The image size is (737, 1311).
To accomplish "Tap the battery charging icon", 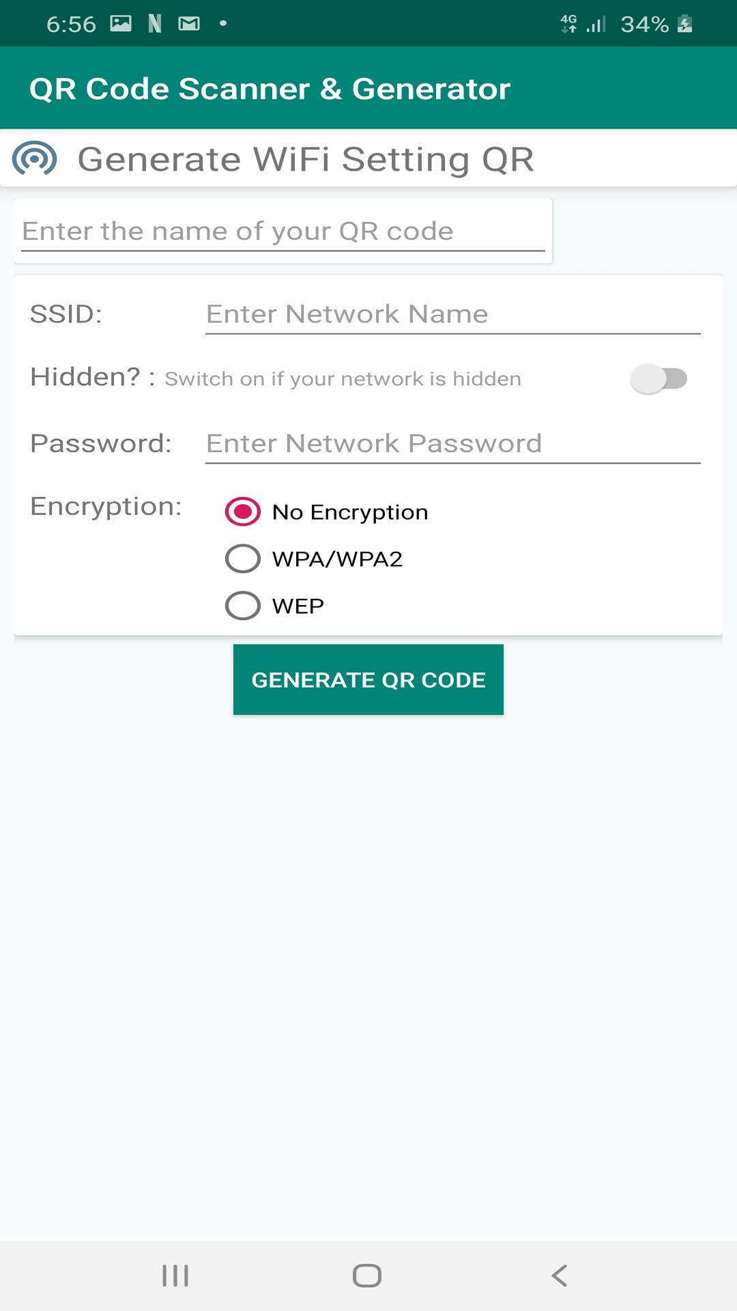I will point(684,23).
